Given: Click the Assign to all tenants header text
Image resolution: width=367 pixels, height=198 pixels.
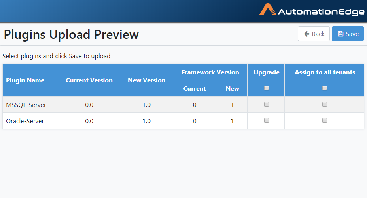Looking at the screenshot, I should (325, 72).
